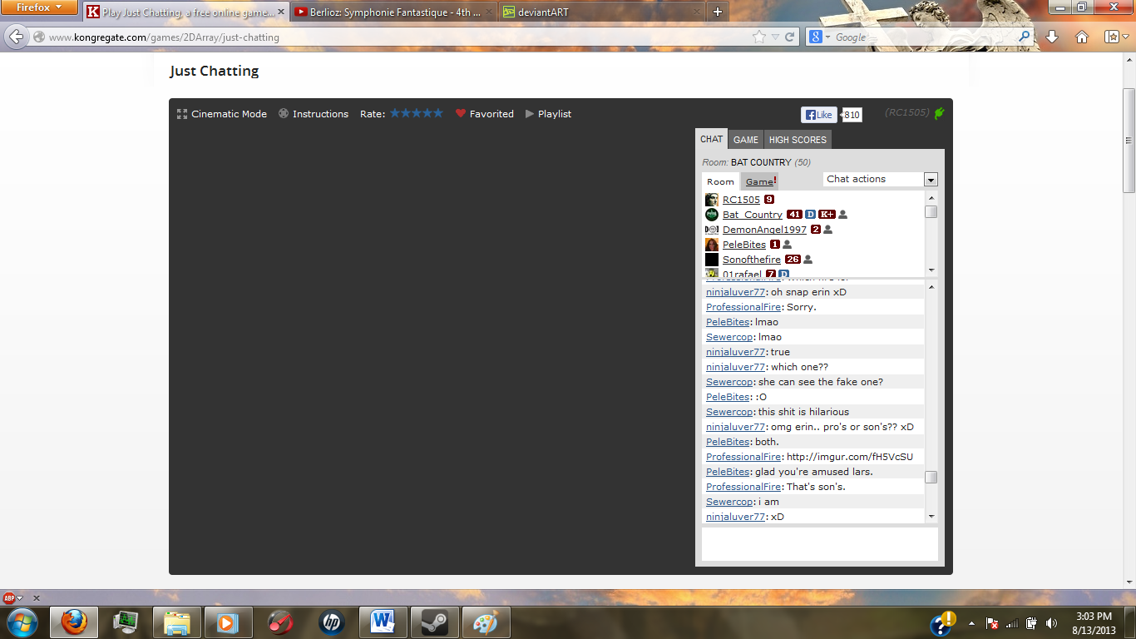Click the kongregate.com address bar
This screenshot has height=639, width=1136.
[x=398, y=37]
